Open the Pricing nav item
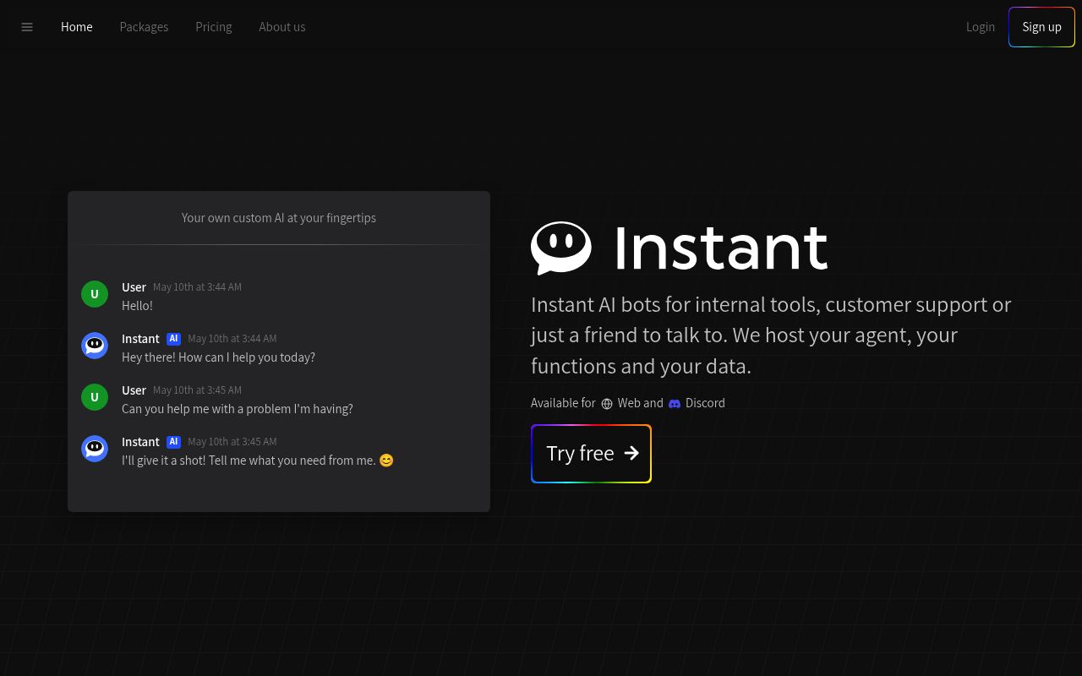Image resolution: width=1082 pixels, height=676 pixels. pos(214,27)
